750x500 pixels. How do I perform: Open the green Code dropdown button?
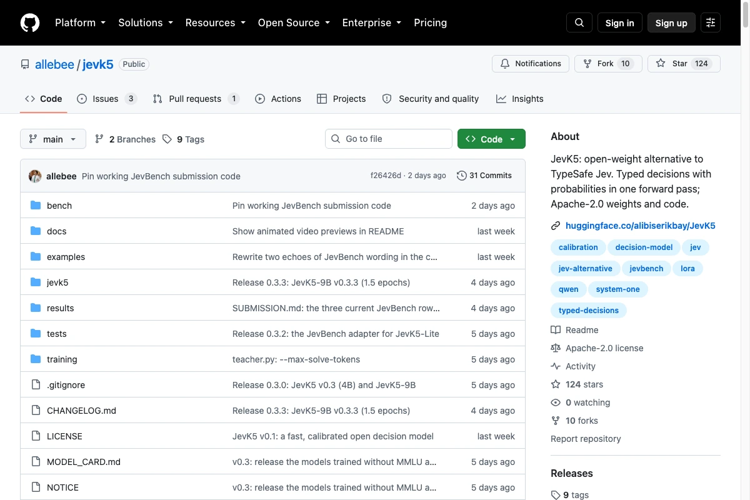(491, 139)
